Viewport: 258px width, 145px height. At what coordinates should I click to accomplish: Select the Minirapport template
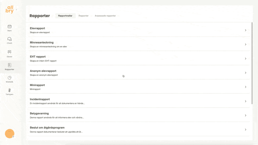(37, 85)
